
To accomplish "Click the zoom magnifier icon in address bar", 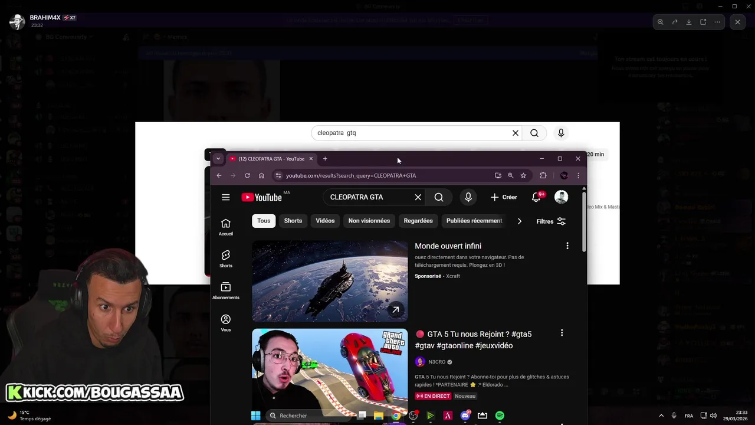I will coord(510,175).
